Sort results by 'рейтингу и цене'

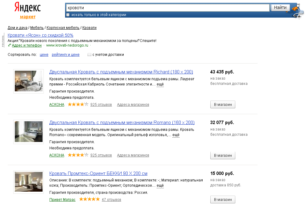pos(66,55)
